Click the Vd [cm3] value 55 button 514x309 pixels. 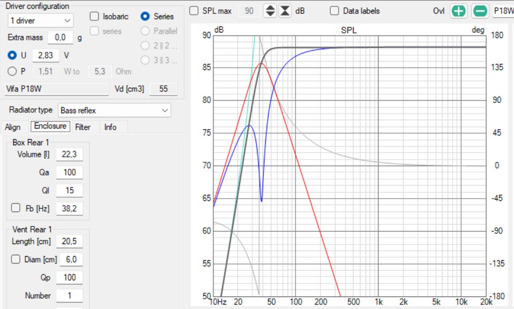tap(163, 89)
